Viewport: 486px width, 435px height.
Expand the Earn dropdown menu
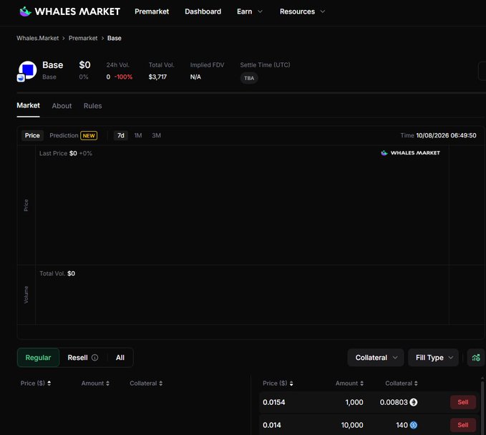click(250, 11)
